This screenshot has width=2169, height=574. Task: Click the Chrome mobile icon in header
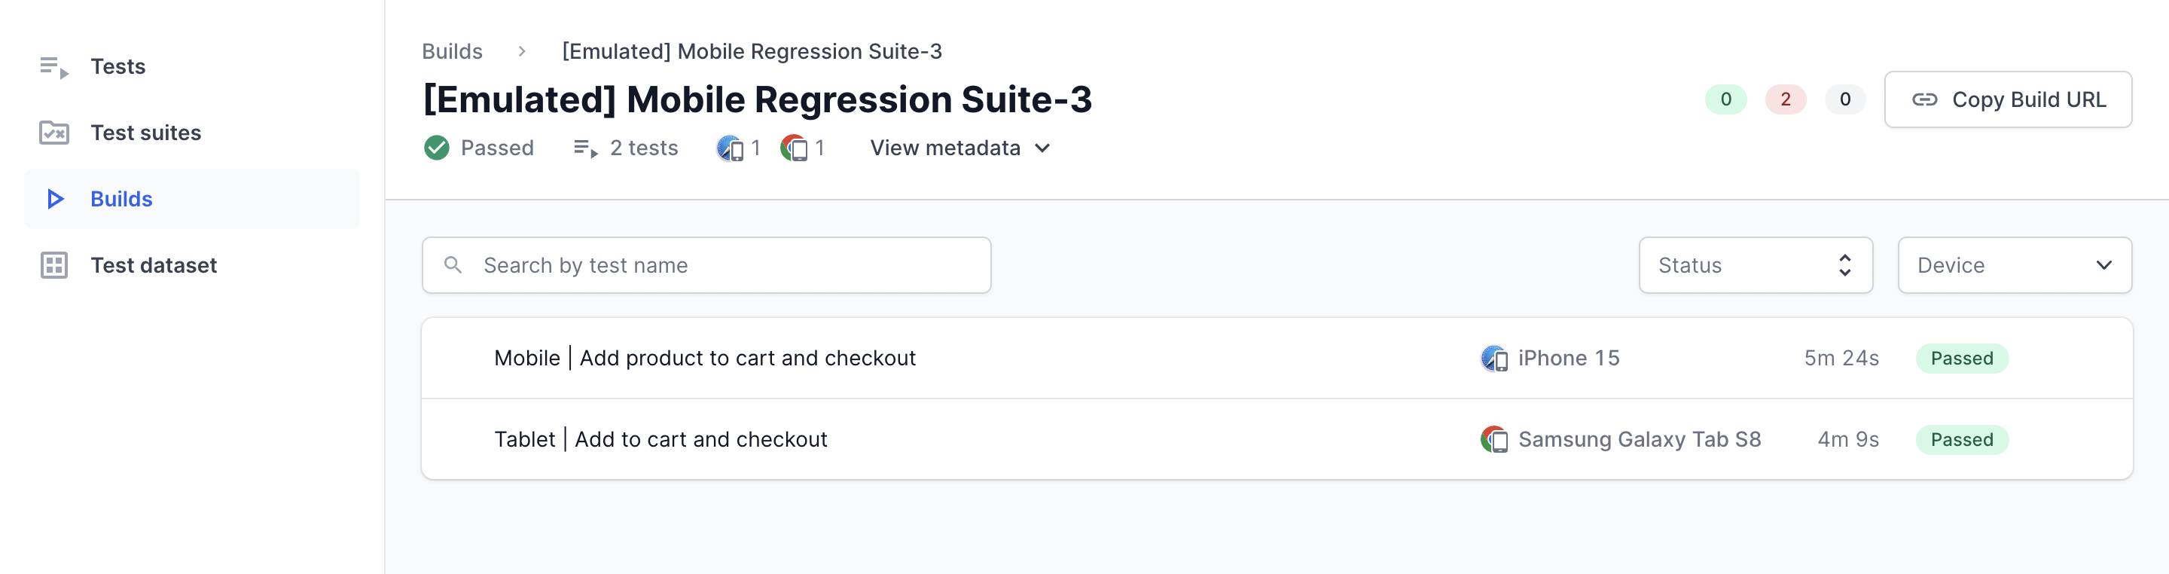coord(793,149)
